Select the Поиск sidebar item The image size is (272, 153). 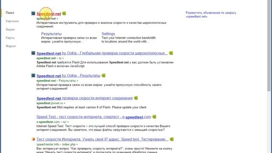point(10,13)
